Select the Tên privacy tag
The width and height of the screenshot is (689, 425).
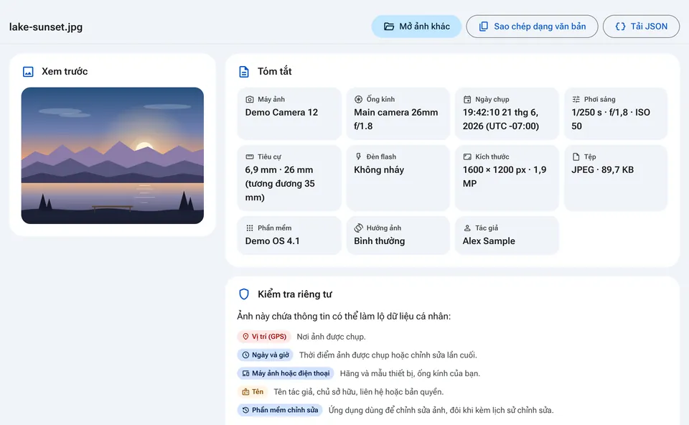[x=253, y=392]
